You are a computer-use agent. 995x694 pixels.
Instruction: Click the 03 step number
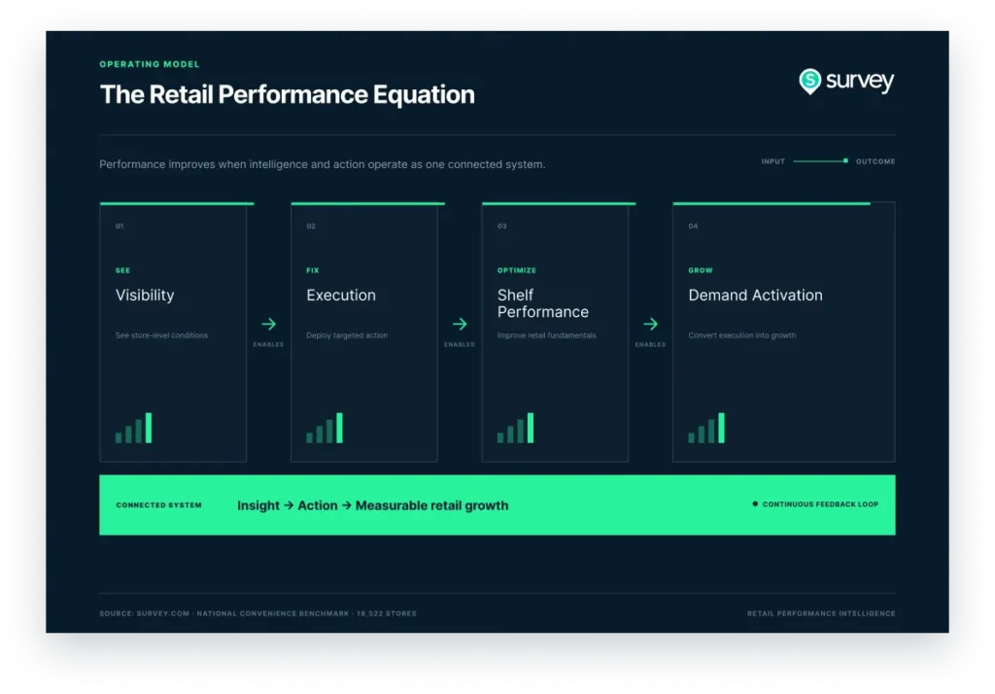pyautogui.click(x=502, y=226)
